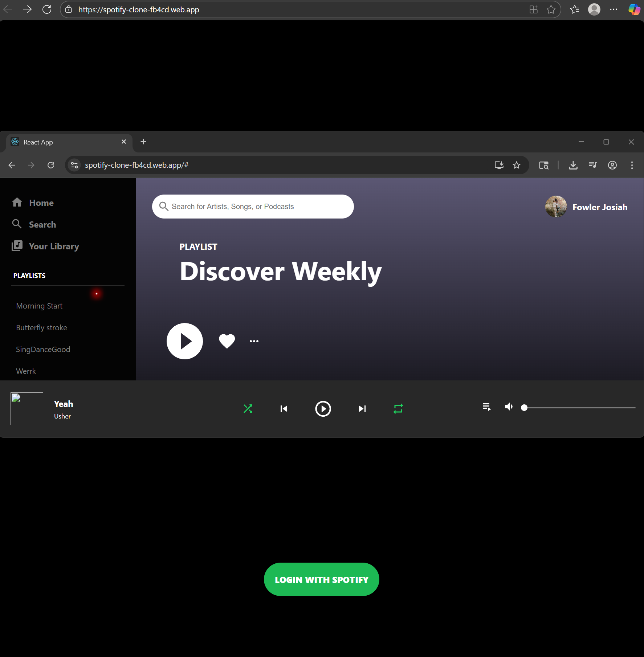The image size is (644, 657).
Task: Skip to the next track
Action: 362,408
